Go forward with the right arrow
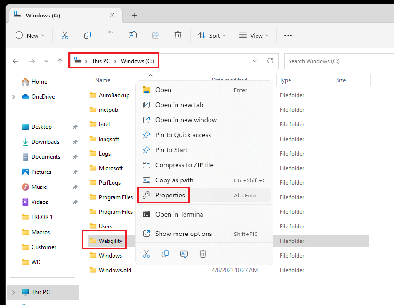Image resolution: width=394 pixels, height=305 pixels. coord(32,61)
